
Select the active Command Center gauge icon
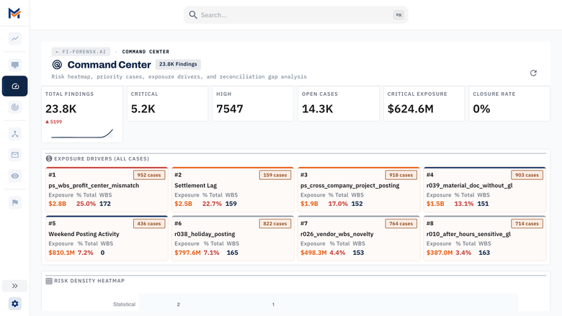coord(14,86)
